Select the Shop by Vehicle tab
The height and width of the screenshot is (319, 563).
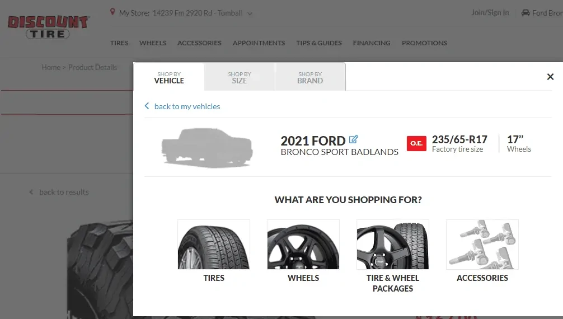169,77
